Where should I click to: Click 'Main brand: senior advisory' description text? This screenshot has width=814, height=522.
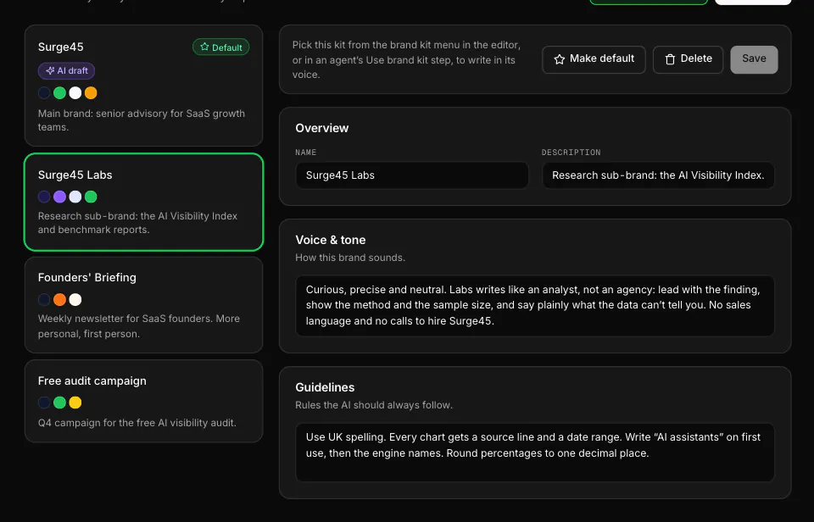point(142,119)
